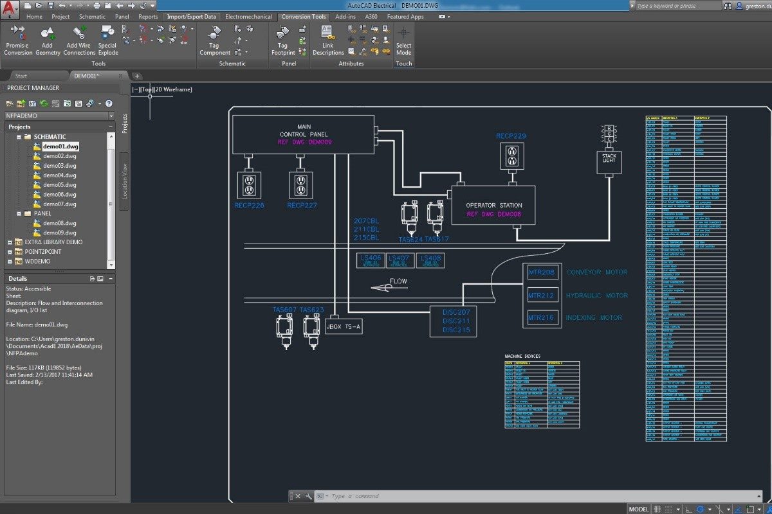772x514 pixels.
Task: Open the NFPADEMO project dropdown
Action: click(112, 116)
